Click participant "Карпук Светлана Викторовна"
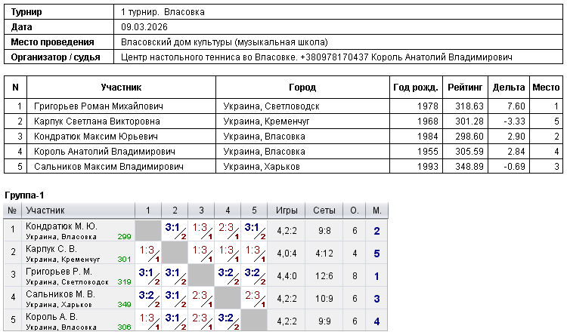The width and height of the screenshot is (567, 335). tap(97, 121)
